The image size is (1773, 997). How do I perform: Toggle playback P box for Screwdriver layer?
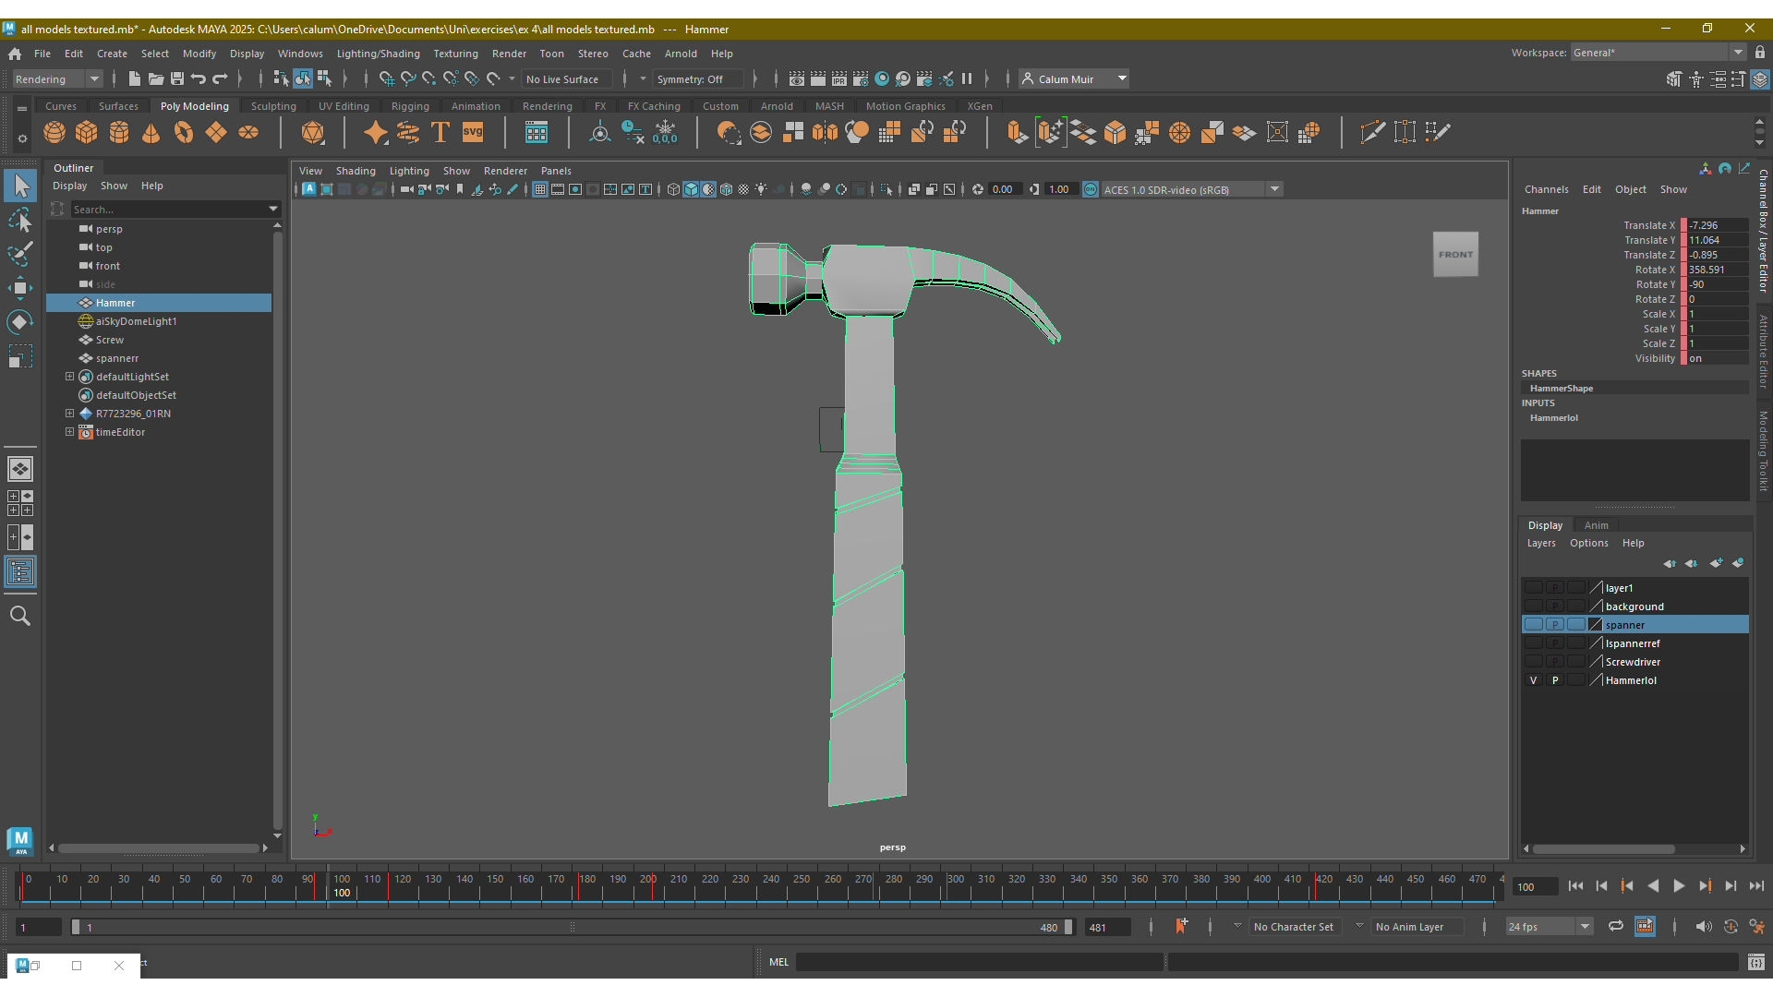(1555, 662)
